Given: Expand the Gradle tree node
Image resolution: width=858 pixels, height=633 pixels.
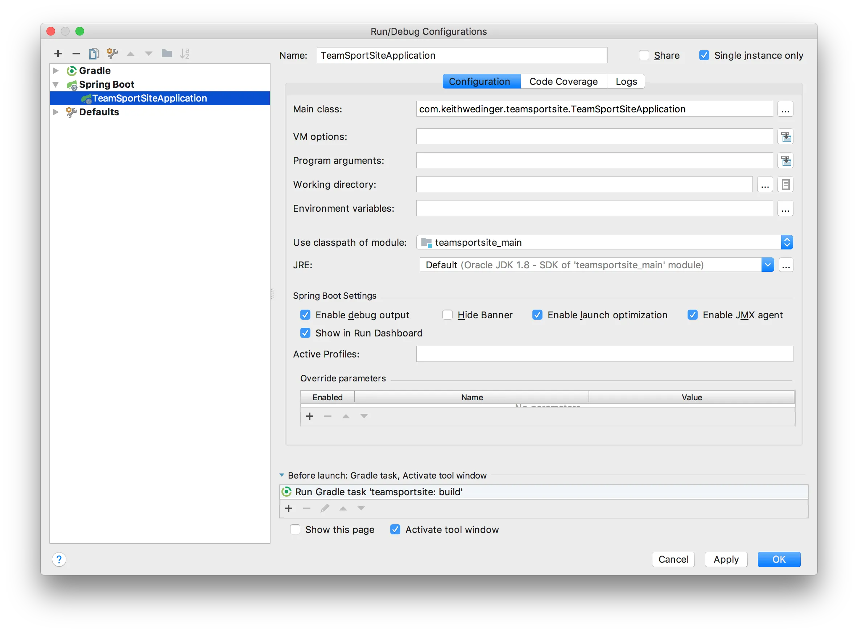Looking at the screenshot, I should coord(56,70).
